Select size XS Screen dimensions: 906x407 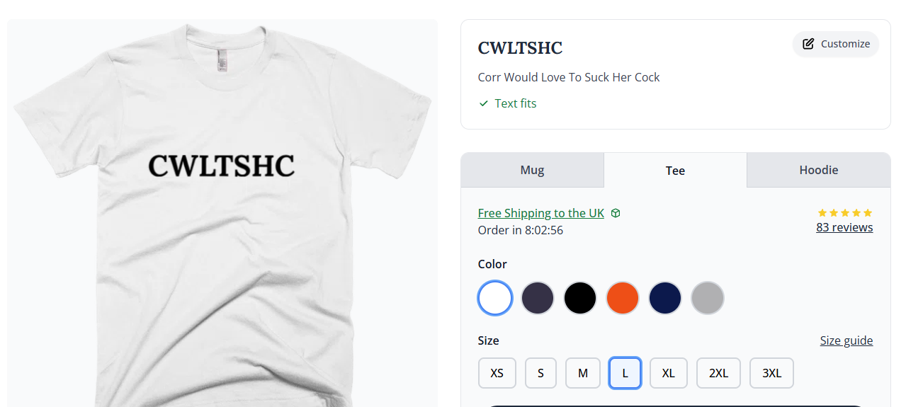[497, 373]
